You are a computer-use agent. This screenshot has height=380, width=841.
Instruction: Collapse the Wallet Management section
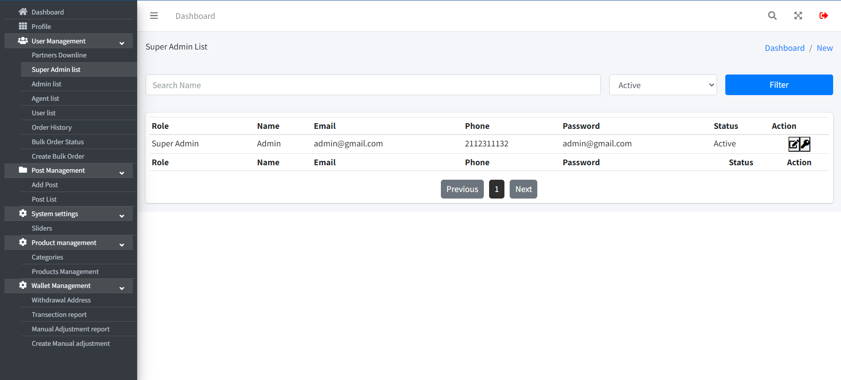122,288
